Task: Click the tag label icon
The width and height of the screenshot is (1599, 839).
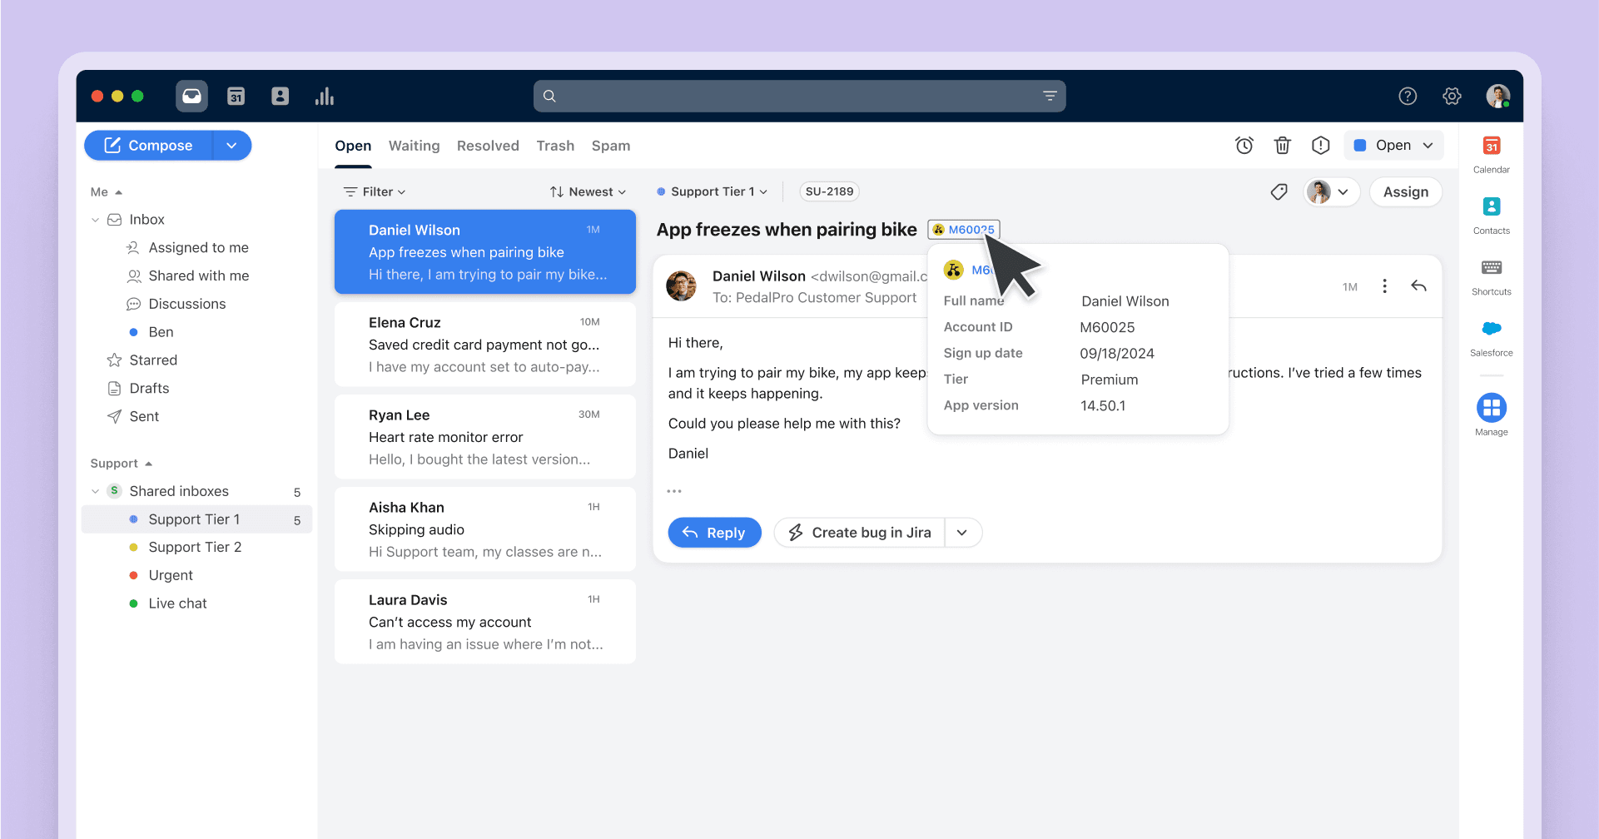Action: [x=1279, y=192]
